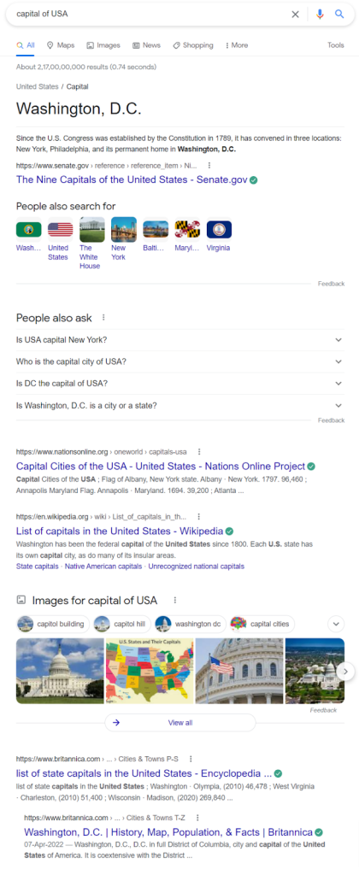Open three-dot menu beside senate.gov URL

[x=209, y=166]
